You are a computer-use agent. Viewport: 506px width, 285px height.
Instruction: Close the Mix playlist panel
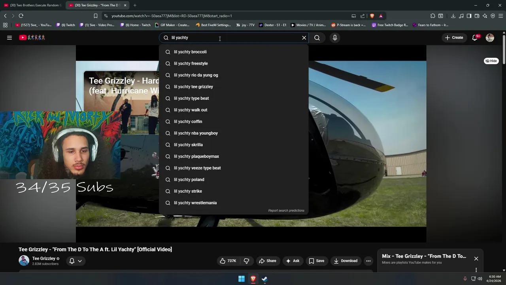coord(476,258)
